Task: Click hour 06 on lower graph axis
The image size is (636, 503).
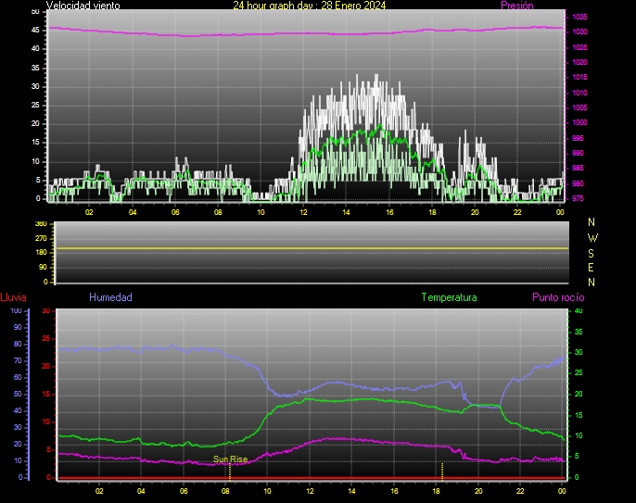Action: (184, 491)
